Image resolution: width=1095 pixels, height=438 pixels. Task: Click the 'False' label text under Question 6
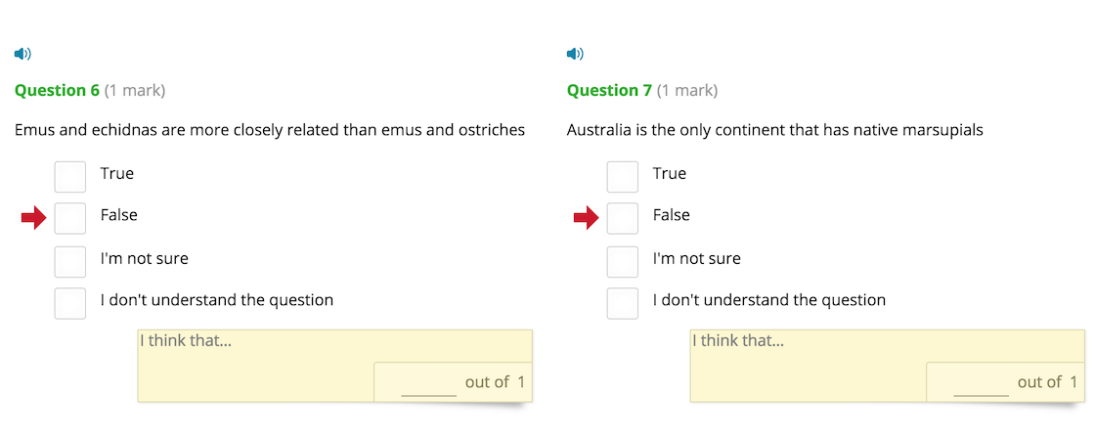[118, 215]
